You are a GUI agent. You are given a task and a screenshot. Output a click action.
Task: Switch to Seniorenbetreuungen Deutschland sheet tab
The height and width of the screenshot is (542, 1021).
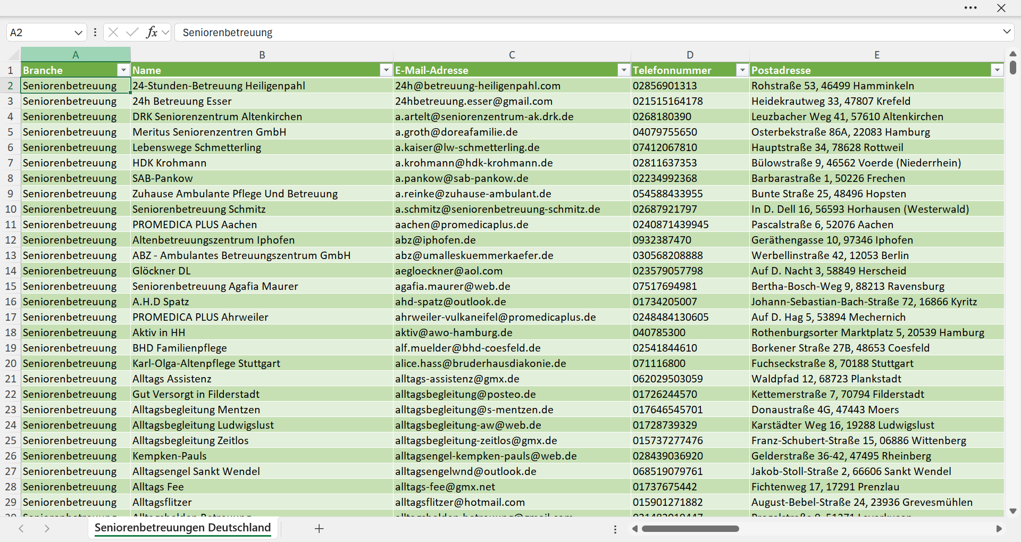(x=182, y=528)
